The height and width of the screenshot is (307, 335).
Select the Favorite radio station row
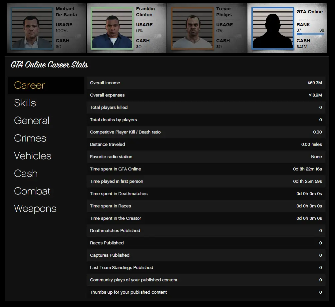tap(206, 156)
